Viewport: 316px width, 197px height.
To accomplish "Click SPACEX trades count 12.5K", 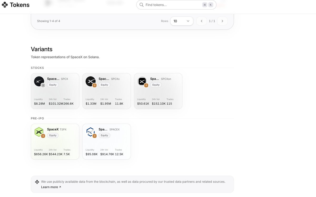I will click(x=119, y=154).
